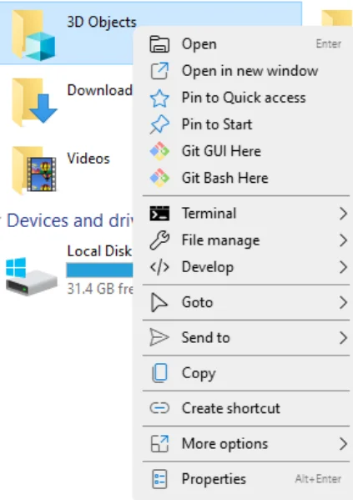Expand the More options chevron
353x500 pixels.
tap(343, 443)
